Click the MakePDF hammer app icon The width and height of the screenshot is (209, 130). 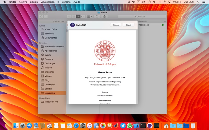click(x=72, y=25)
